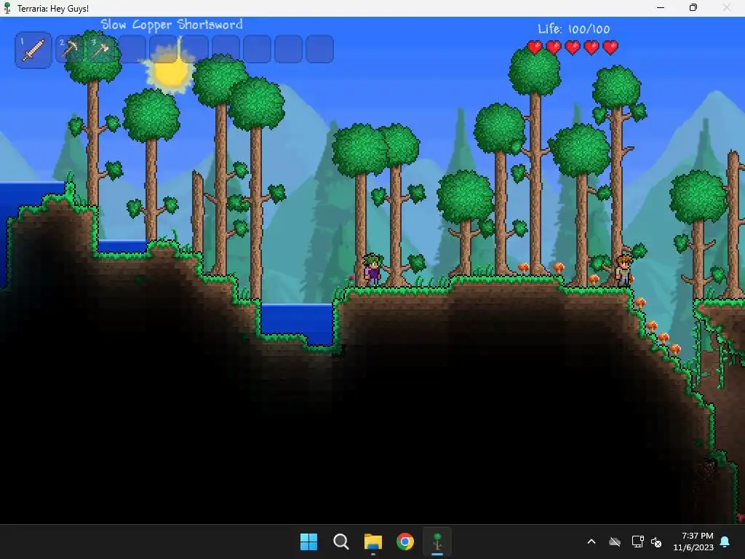Click the sun in the sky
Viewport: 745px width, 559px height.
tap(170, 72)
